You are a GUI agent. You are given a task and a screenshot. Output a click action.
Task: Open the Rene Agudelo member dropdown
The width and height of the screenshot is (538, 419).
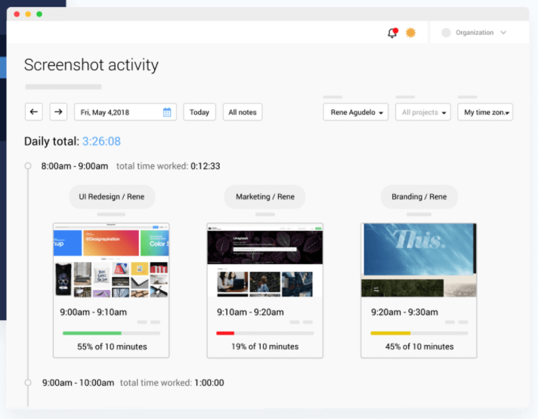355,112
